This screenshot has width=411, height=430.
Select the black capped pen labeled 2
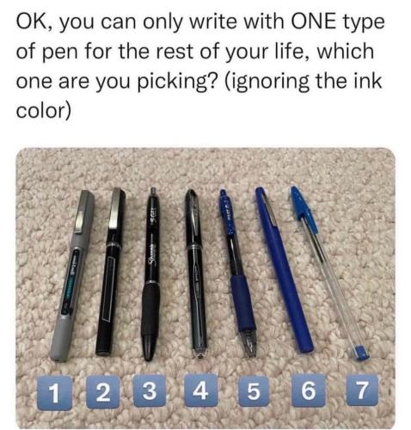coord(111,272)
